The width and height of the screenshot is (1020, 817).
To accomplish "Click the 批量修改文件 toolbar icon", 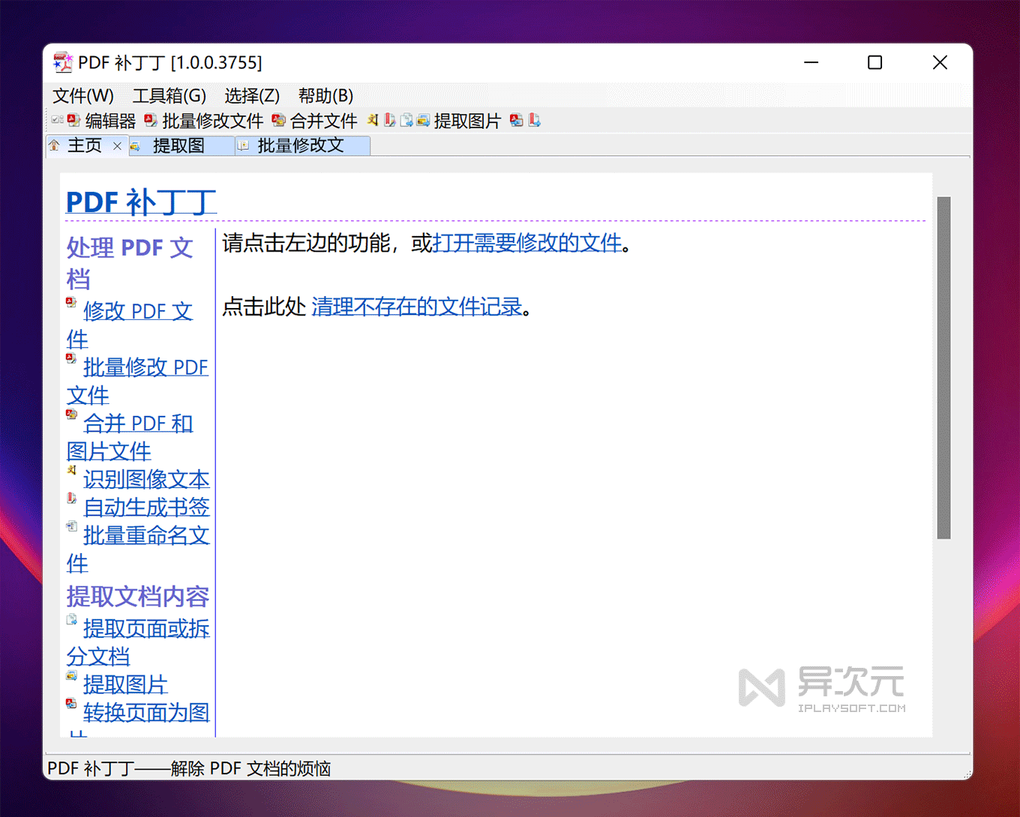I will (x=151, y=120).
